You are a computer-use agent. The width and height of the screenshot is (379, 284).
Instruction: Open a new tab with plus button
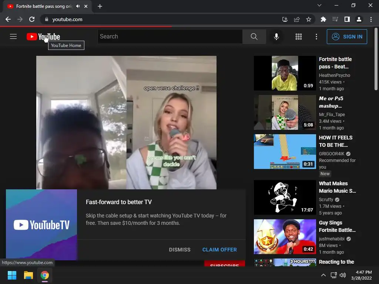click(100, 6)
